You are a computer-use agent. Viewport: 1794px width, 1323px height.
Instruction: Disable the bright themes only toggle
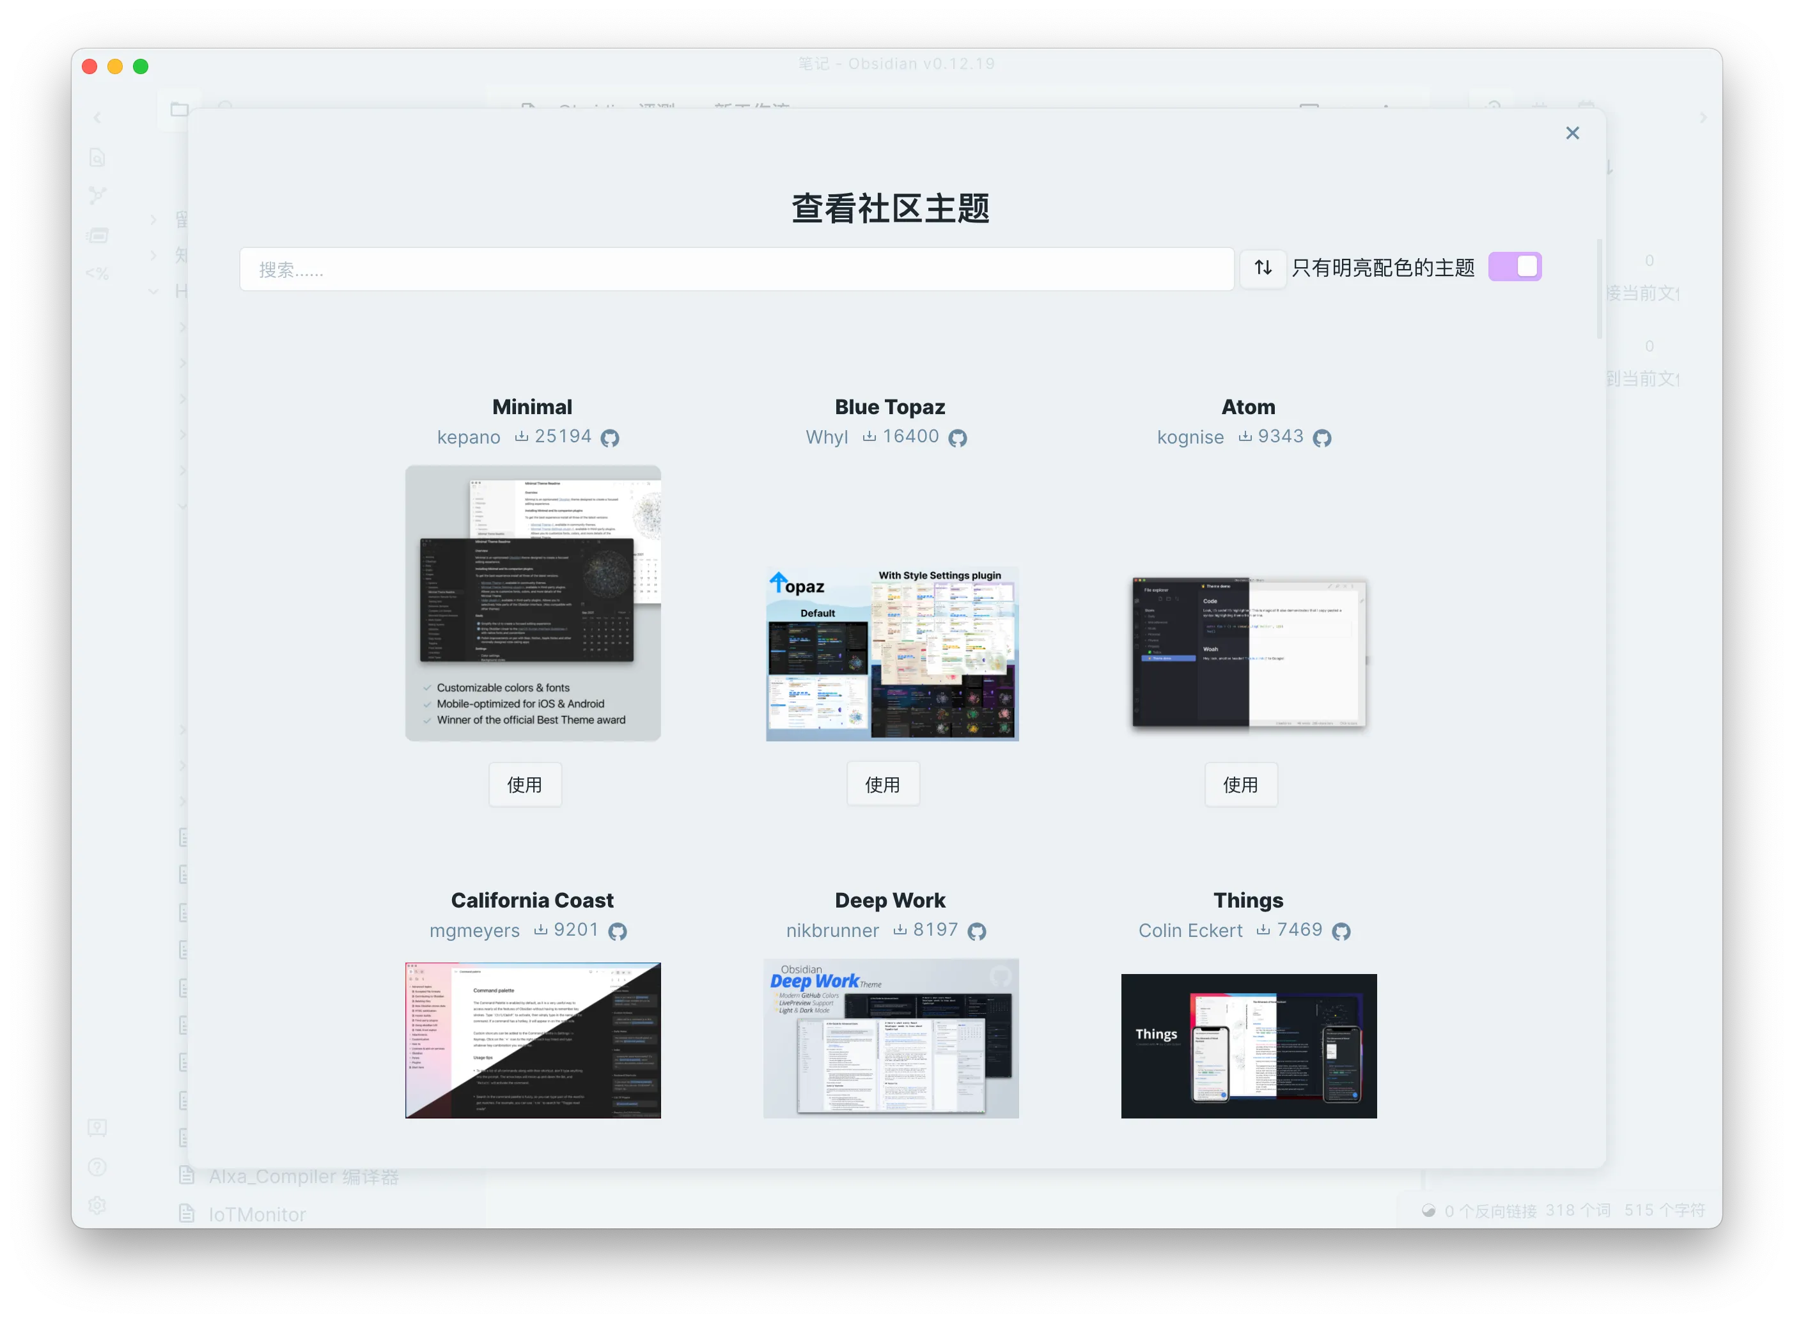coord(1515,265)
